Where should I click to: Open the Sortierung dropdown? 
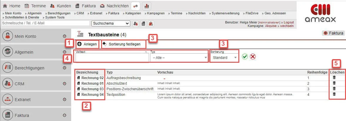(x=224, y=58)
